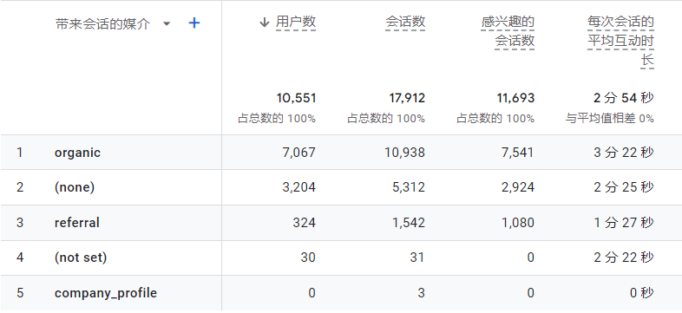The height and width of the screenshot is (313, 682).
Task: Click organic engagement time 3 分 22 秒
Action: 624,153
